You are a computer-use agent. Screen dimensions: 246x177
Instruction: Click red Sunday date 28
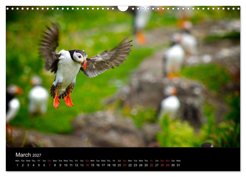[162, 165]
